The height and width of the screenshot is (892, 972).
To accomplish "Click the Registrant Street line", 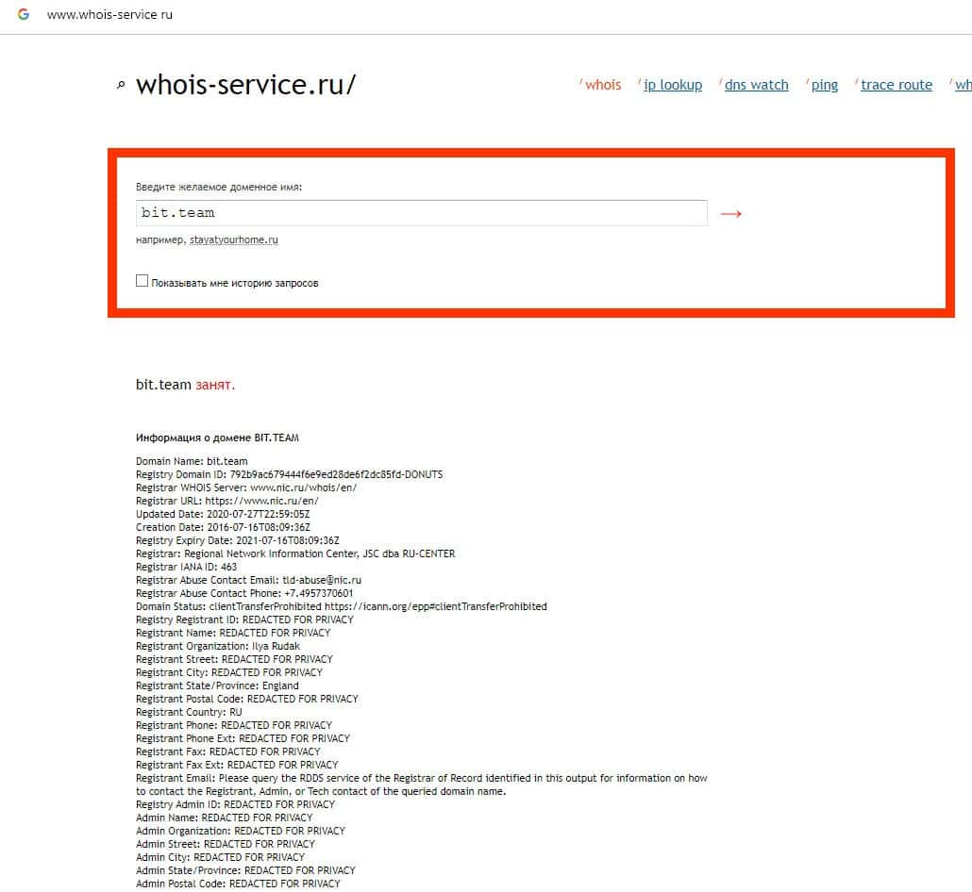I will pos(234,659).
